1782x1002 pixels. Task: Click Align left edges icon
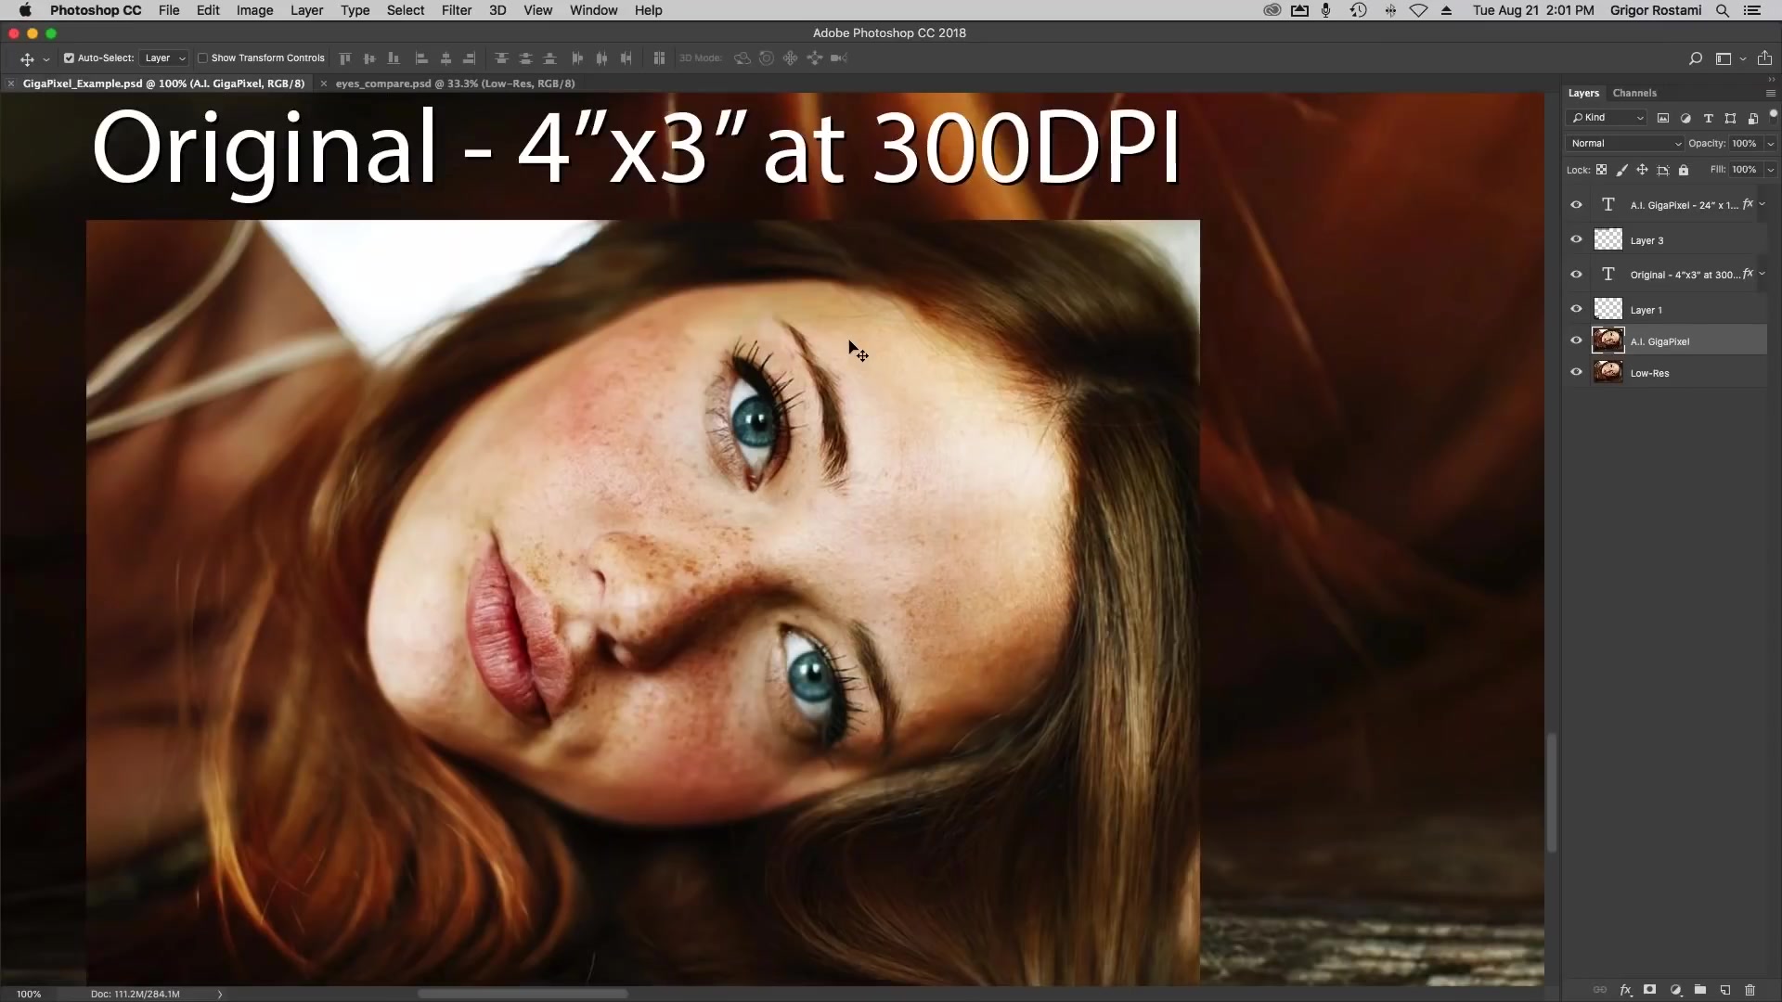pyautogui.click(x=421, y=58)
